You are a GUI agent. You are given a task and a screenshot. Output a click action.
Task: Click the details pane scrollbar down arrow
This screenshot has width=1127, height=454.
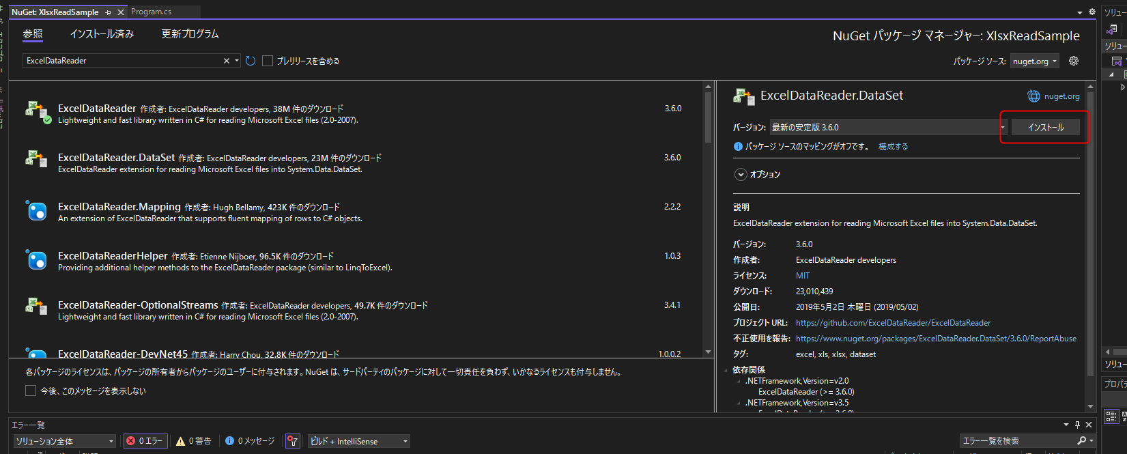(1090, 407)
